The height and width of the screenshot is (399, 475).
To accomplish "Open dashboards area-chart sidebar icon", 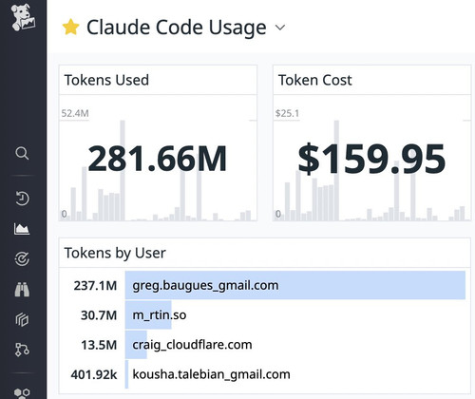I will pos(22,229).
